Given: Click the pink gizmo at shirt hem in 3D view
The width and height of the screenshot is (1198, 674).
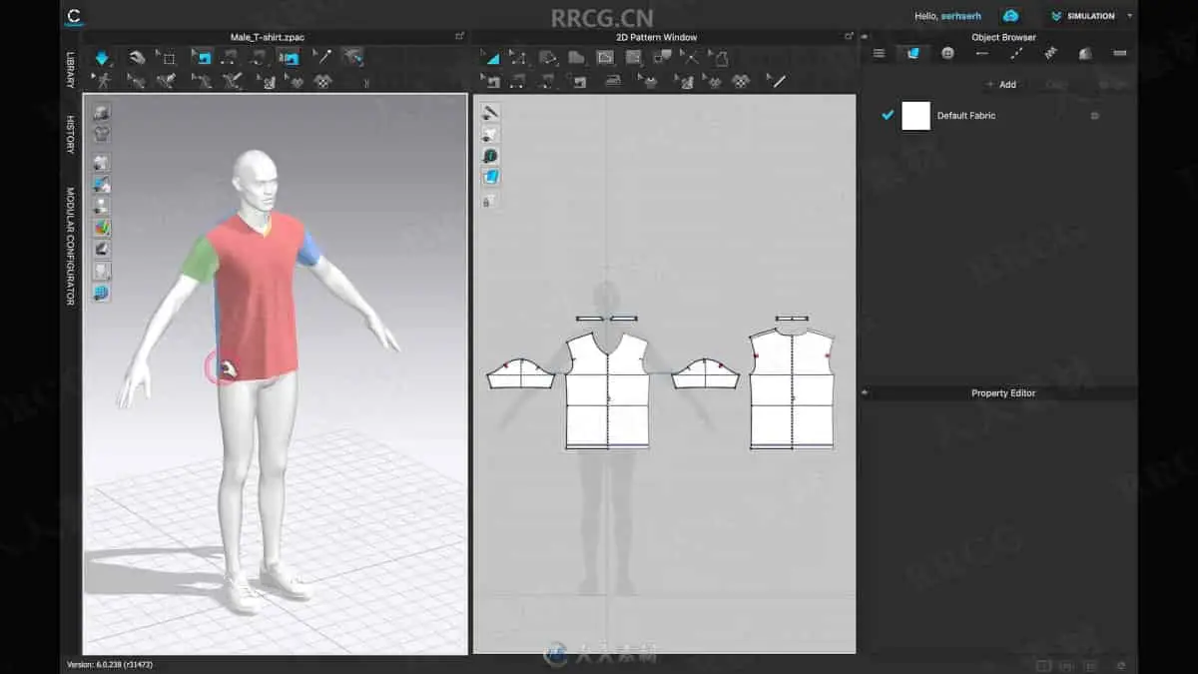Looking at the screenshot, I should click(x=221, y=367).
